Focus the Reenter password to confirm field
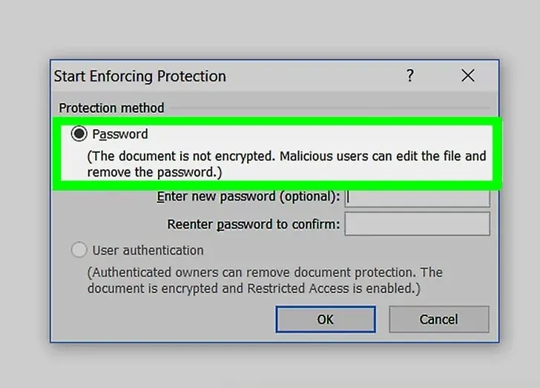The image size is (540, 388). pos(417,224)
